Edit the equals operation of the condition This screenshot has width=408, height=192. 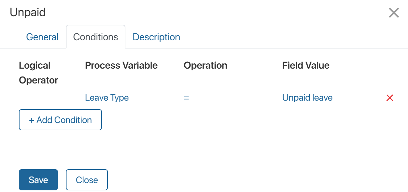186,98
